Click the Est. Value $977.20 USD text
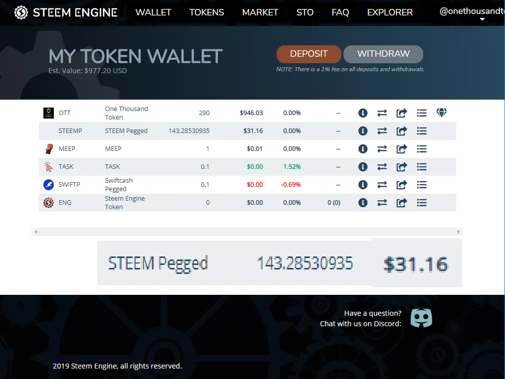The image size is (505, 379). pos(88,71)
